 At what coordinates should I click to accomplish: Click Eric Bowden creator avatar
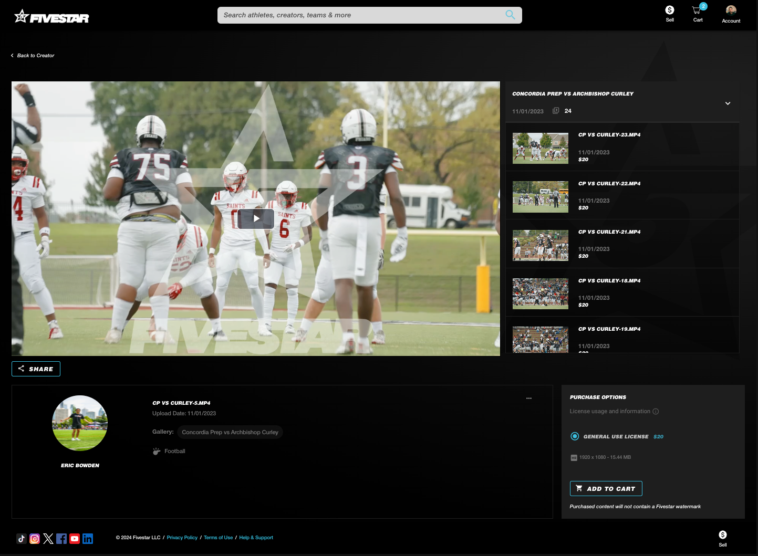(80, 423)
